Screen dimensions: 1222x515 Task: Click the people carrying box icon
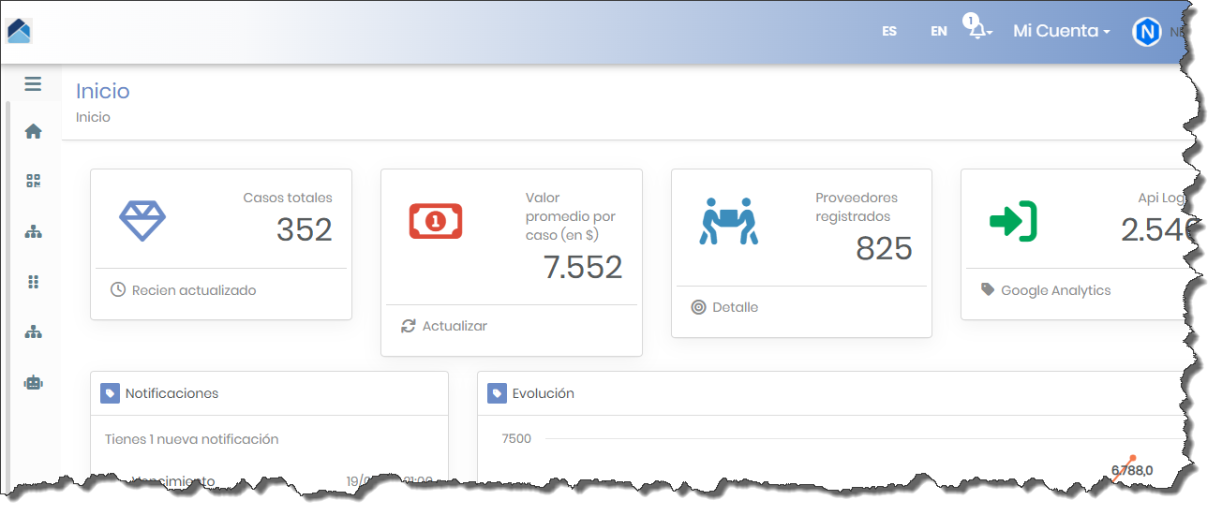728,221
